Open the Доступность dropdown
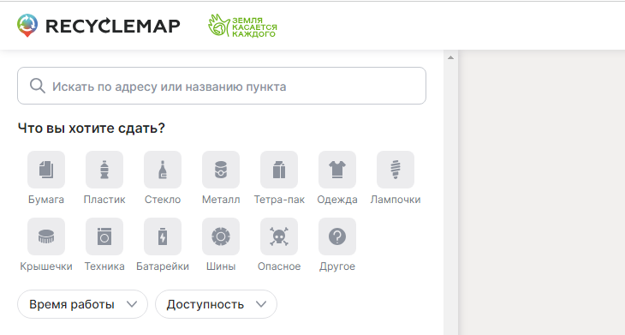This screenshot has width=625, height=335. point(216,304)
